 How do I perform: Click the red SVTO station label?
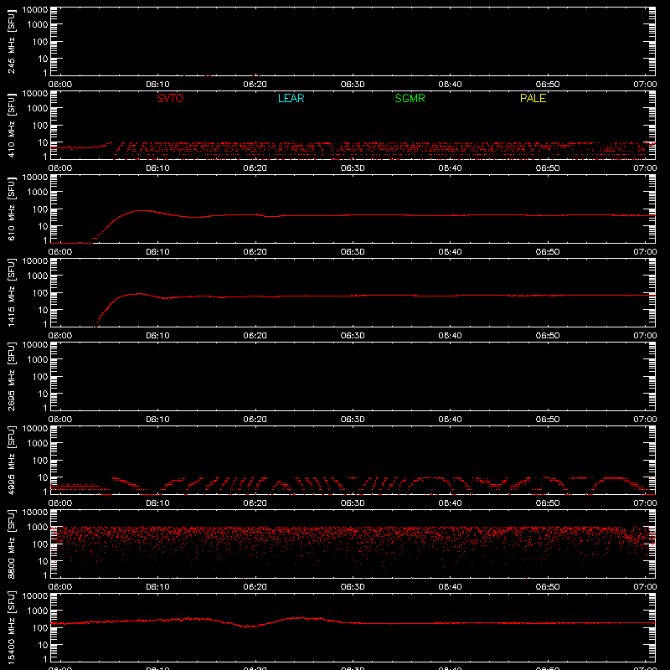click(170, 98)
